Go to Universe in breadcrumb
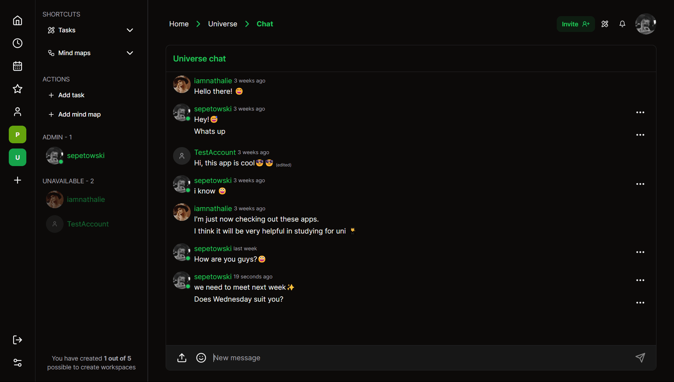This screenshot has width=674, height=382. click(x=223, y=24)
